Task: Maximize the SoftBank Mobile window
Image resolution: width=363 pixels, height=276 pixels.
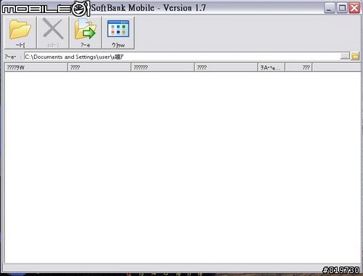Action: (342, 8)
